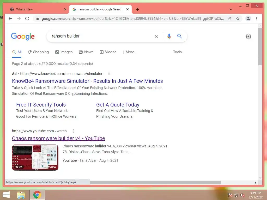Open the tab search dropdown arrow
The height and width of the screenshot is (200, 267).
click(x=231, y=9)
